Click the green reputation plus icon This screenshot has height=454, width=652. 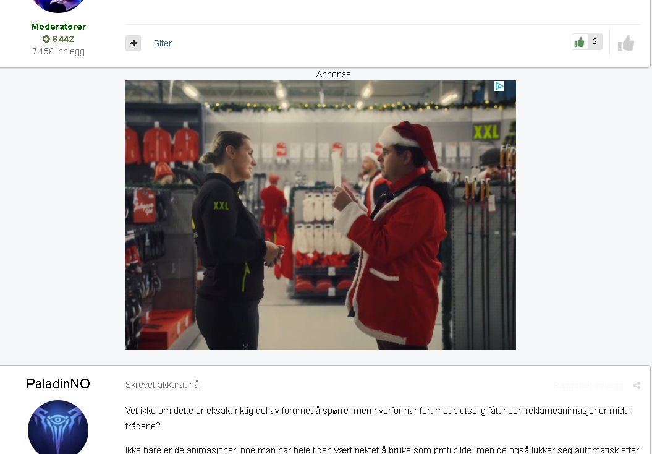46,39
